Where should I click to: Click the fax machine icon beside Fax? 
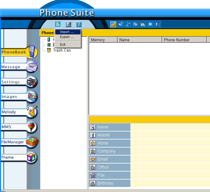click(93, 175)
